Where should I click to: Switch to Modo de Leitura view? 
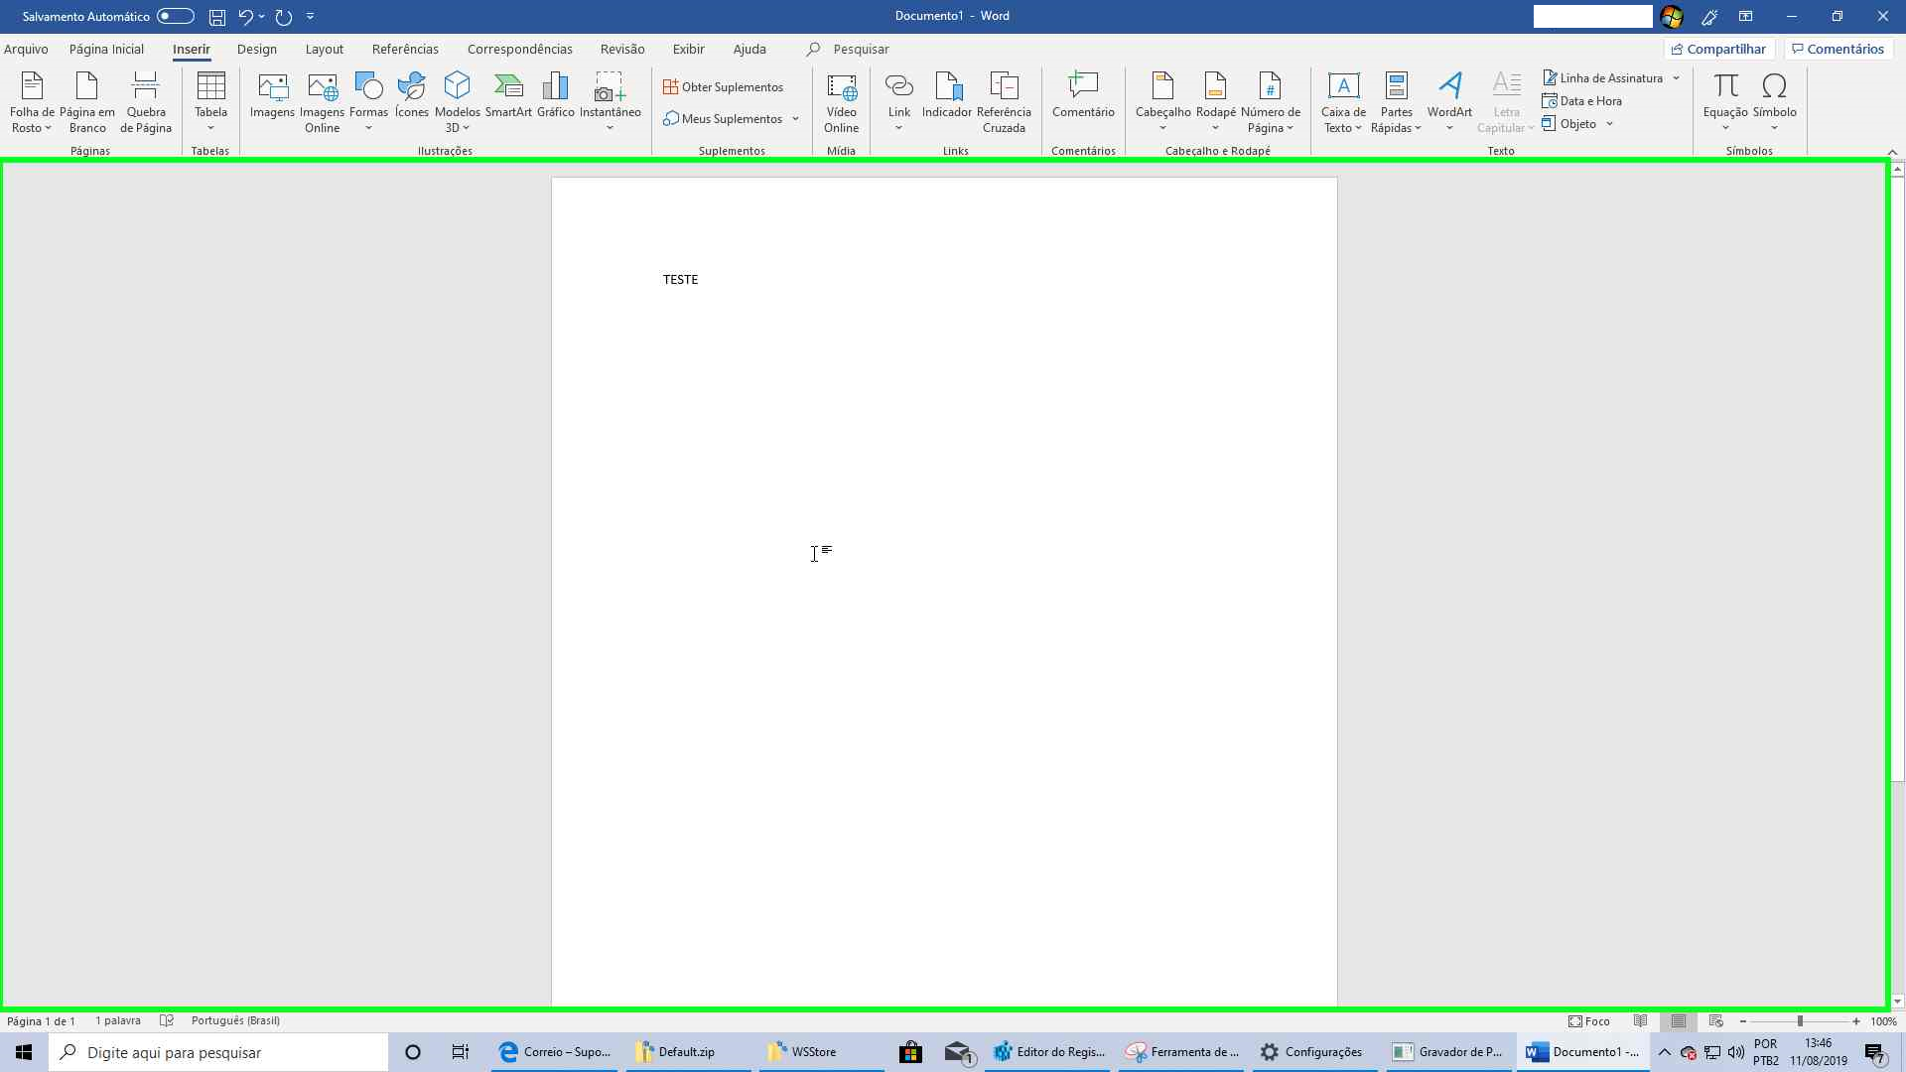[x=1641, y=1021]
